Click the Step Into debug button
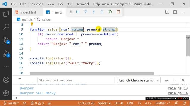190x106 pixels. [94, 12]
